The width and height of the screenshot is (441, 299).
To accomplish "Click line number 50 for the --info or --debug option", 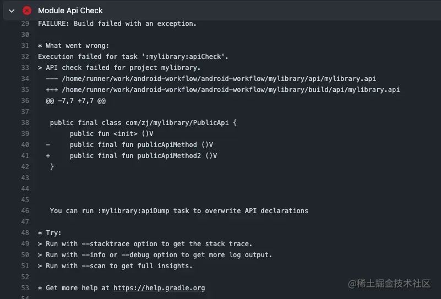I will (25, 255).
